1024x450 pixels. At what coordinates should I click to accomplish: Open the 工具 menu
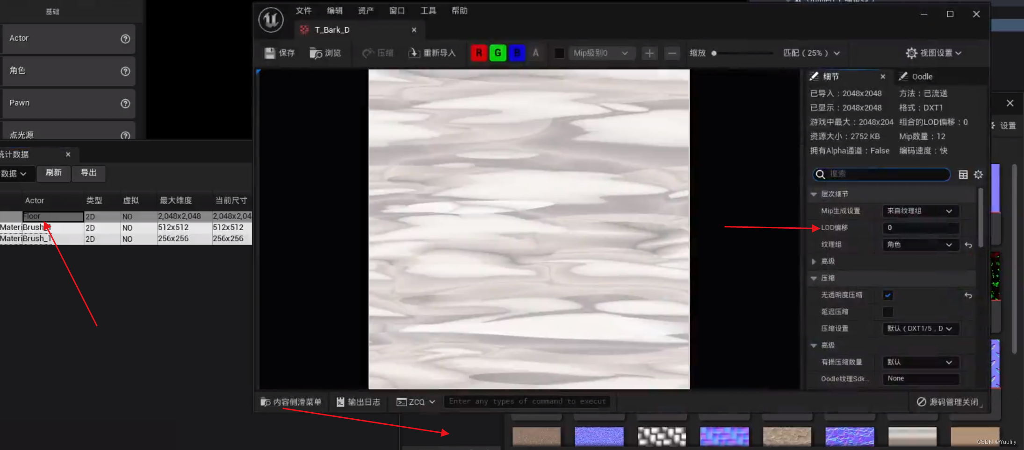click(428, 11)
